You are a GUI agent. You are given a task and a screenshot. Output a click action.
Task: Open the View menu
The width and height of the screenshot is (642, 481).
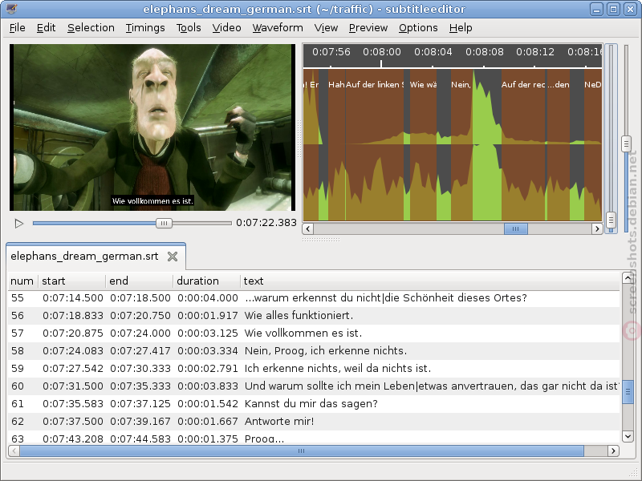click(326, 28)
